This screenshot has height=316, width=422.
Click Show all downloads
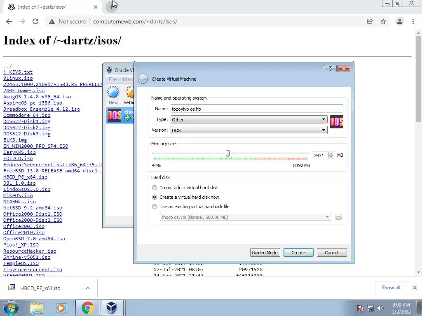click(391, 288)
